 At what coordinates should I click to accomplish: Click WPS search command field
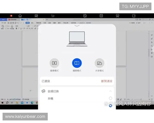85,23
